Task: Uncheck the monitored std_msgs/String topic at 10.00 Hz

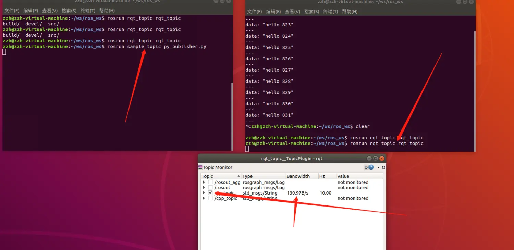Action: 210,193
